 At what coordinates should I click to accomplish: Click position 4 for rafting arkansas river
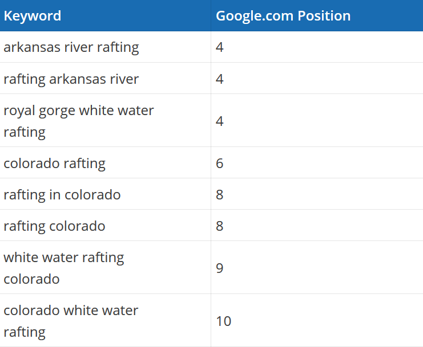(220, 79)
